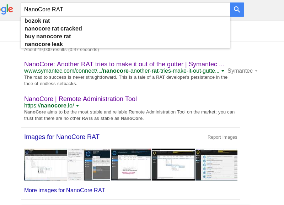284x205 pixels.
Task: Click the blue search magnifier button
Action: point(237,10)
